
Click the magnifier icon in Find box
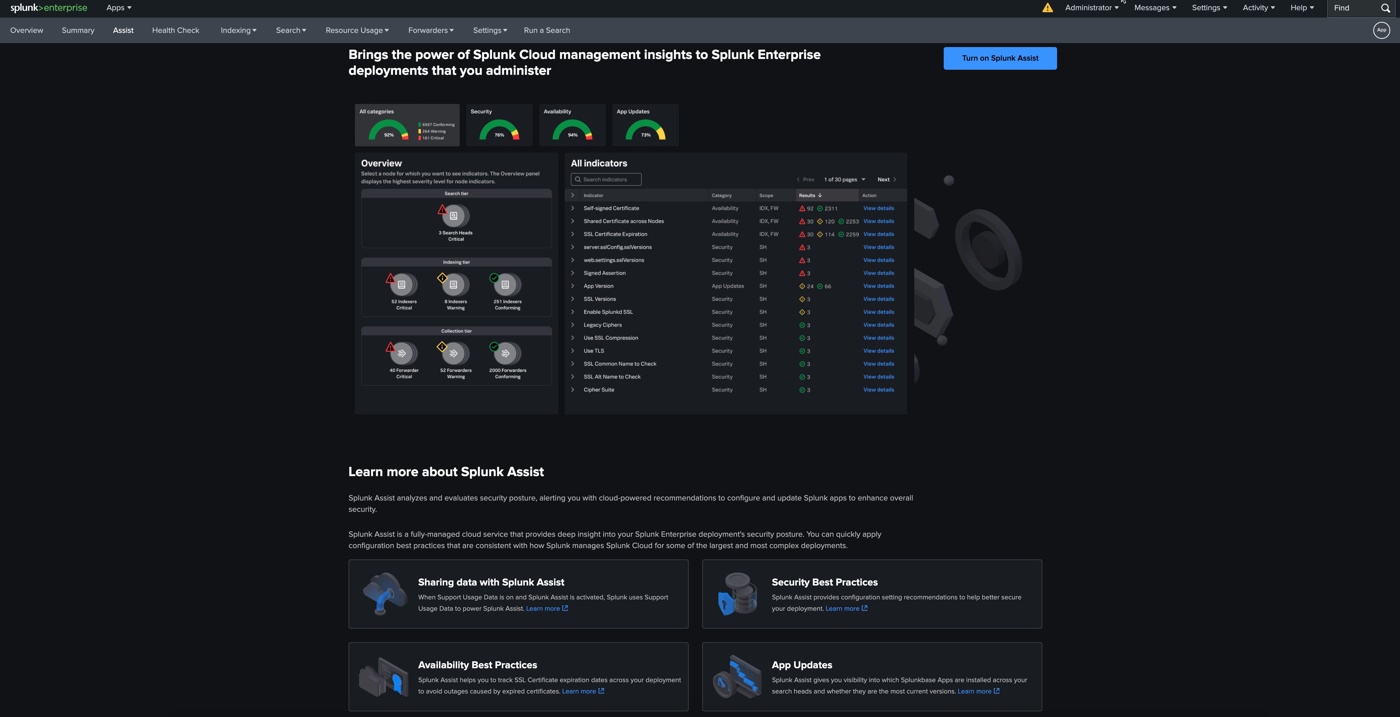(1385, 8)
